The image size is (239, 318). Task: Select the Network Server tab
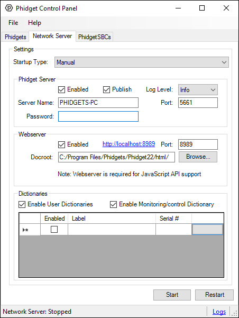[52, 36]
